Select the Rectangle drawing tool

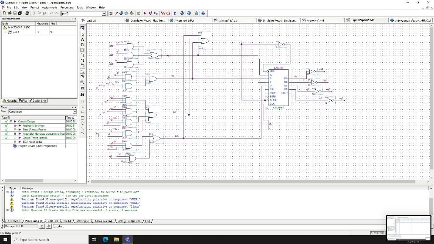click(x=83, y=118)
